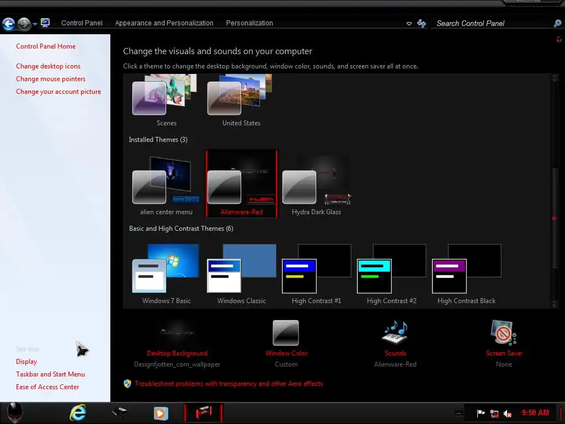Choose the Windows Classic theme

point(242,274)
